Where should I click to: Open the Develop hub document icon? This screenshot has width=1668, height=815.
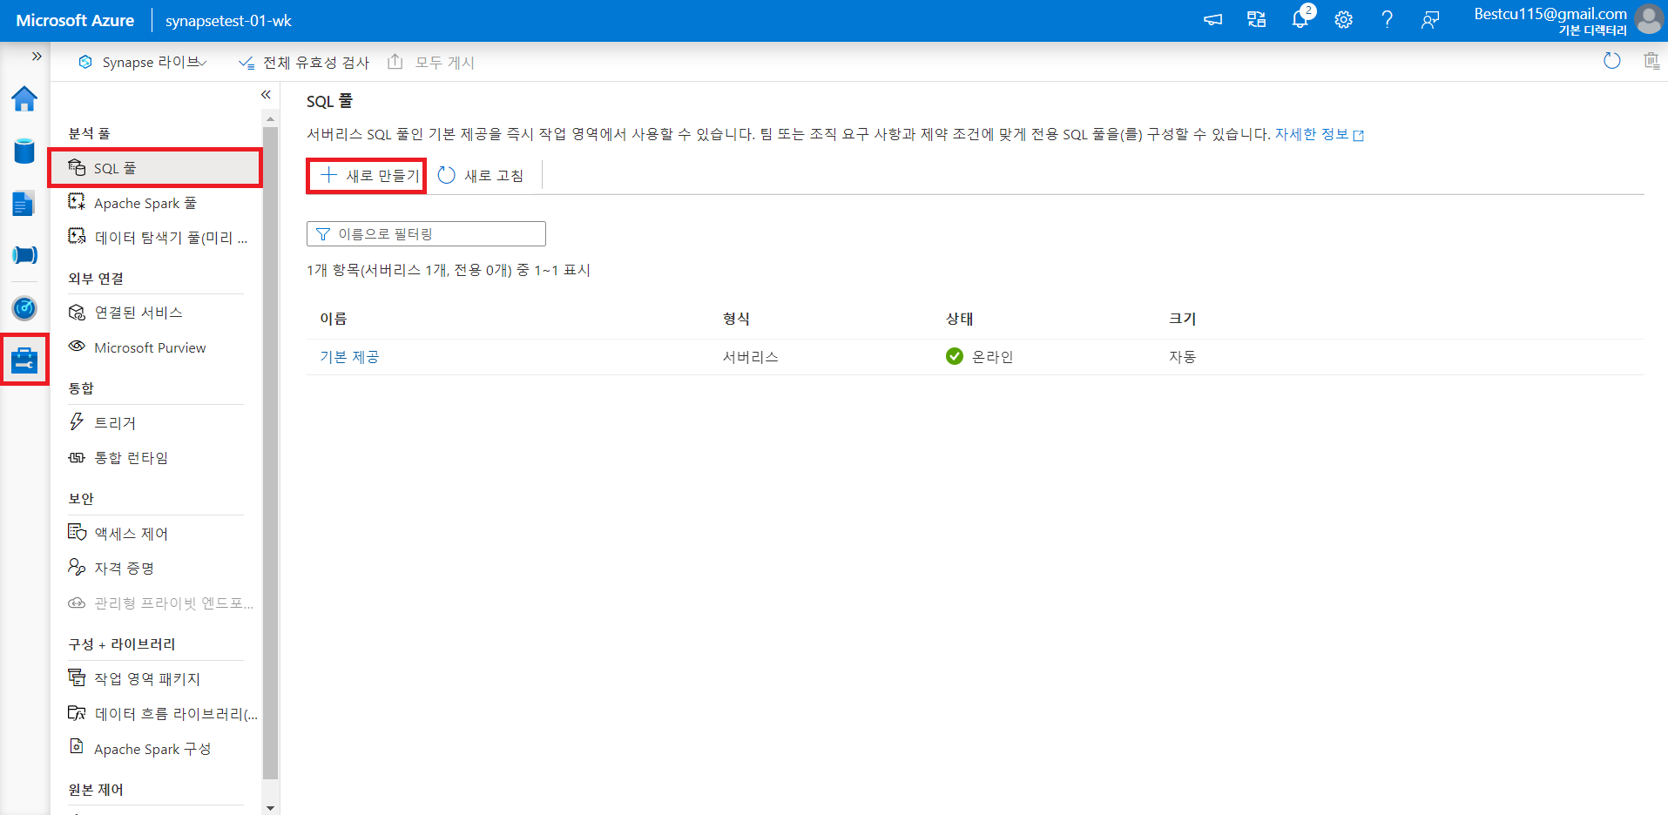tap(24, 204)
